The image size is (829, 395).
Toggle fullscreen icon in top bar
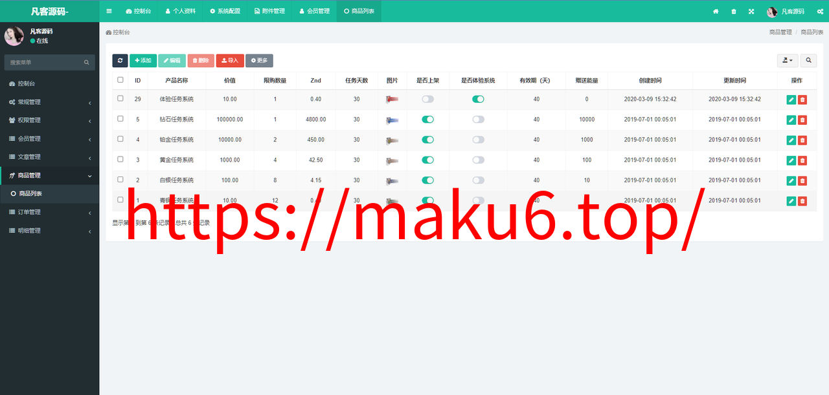[x=751, y=12]
